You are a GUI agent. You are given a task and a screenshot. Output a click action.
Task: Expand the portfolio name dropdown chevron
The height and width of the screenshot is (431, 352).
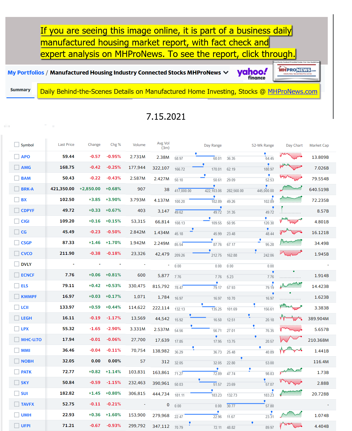pos(226,73)
